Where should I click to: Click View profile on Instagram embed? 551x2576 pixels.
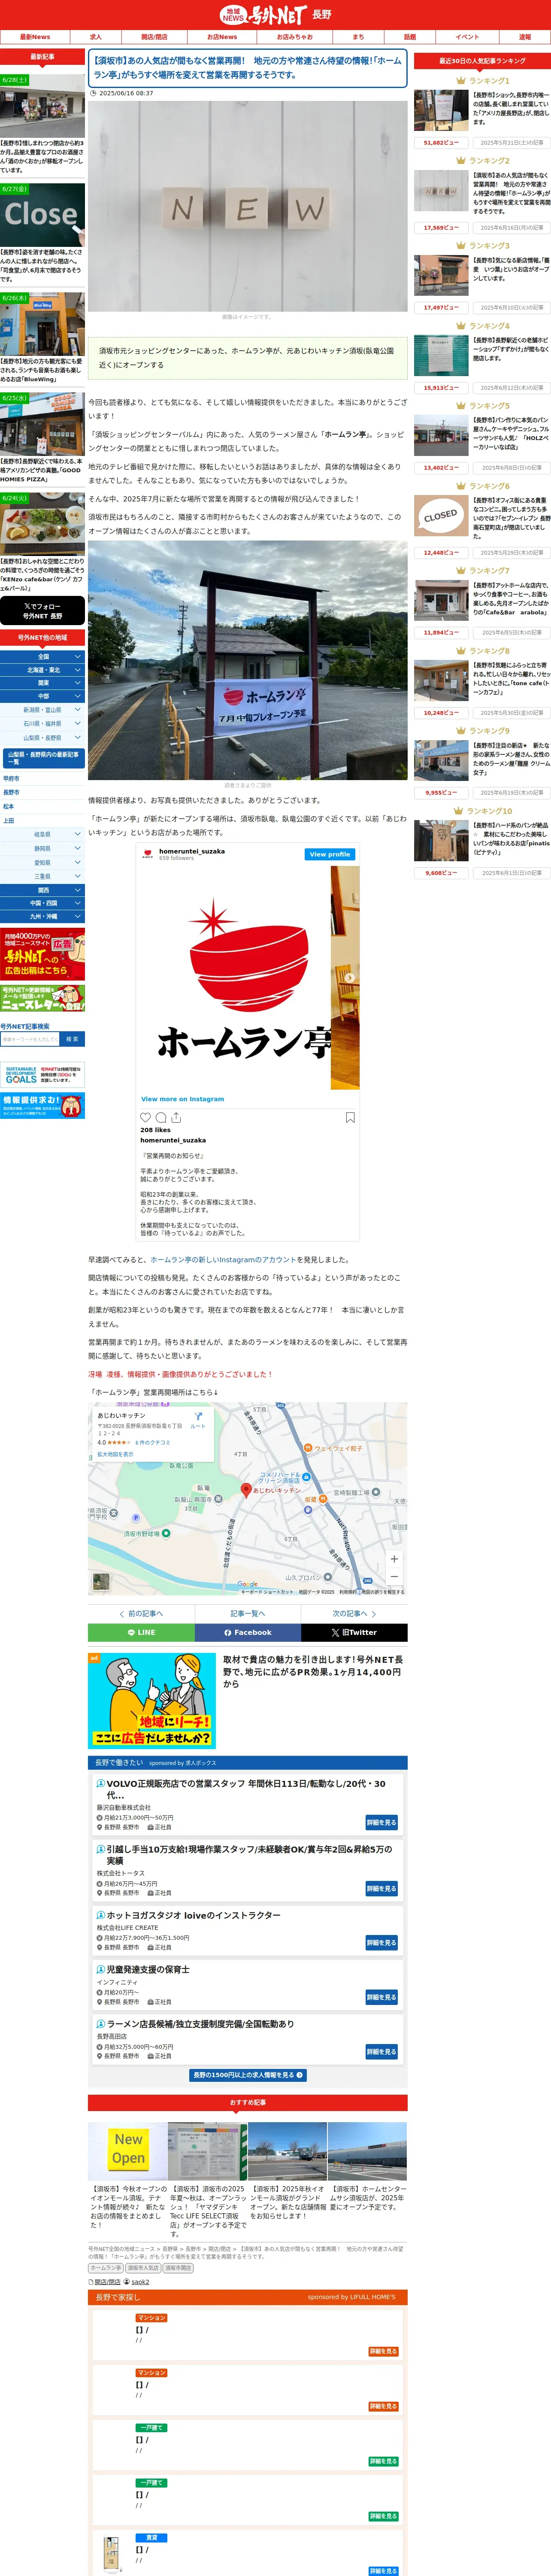tap(329, 854)
